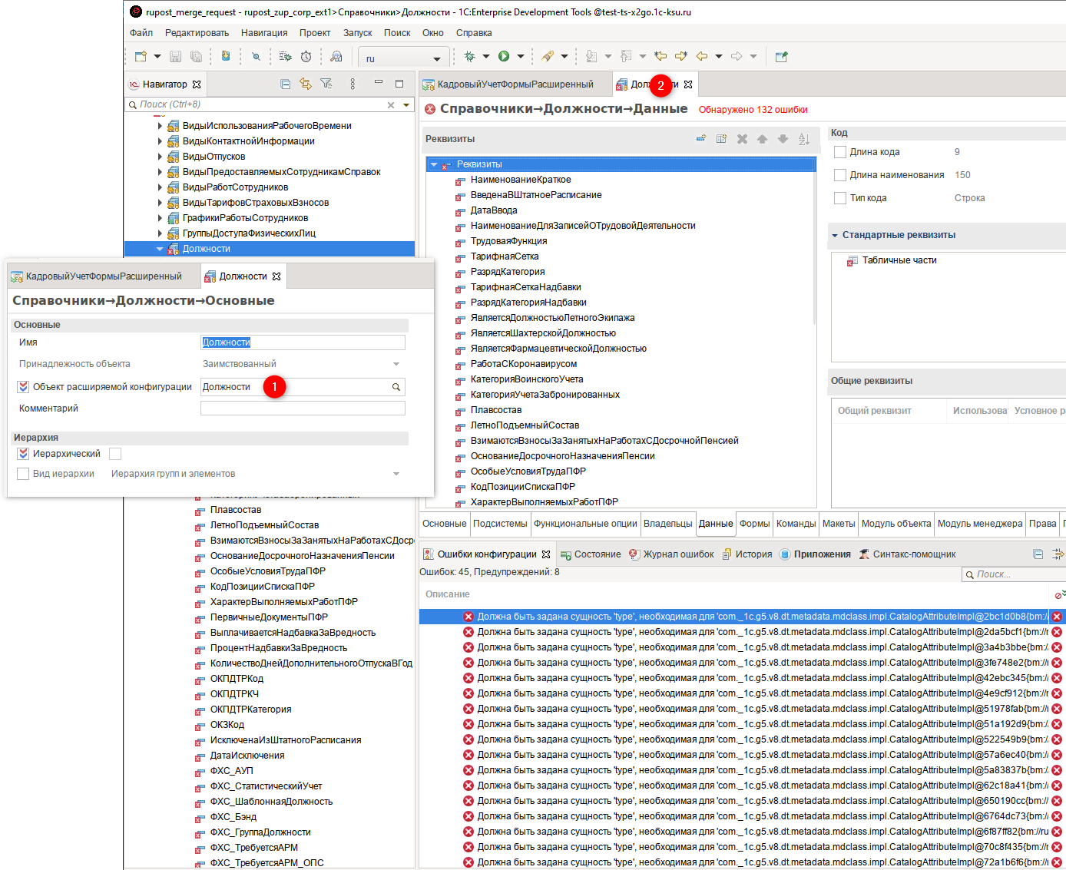This screenshot has height=870, width=1066.
Task: Click the filter icon in Навигатор panel
Action: tap(326, 83)
